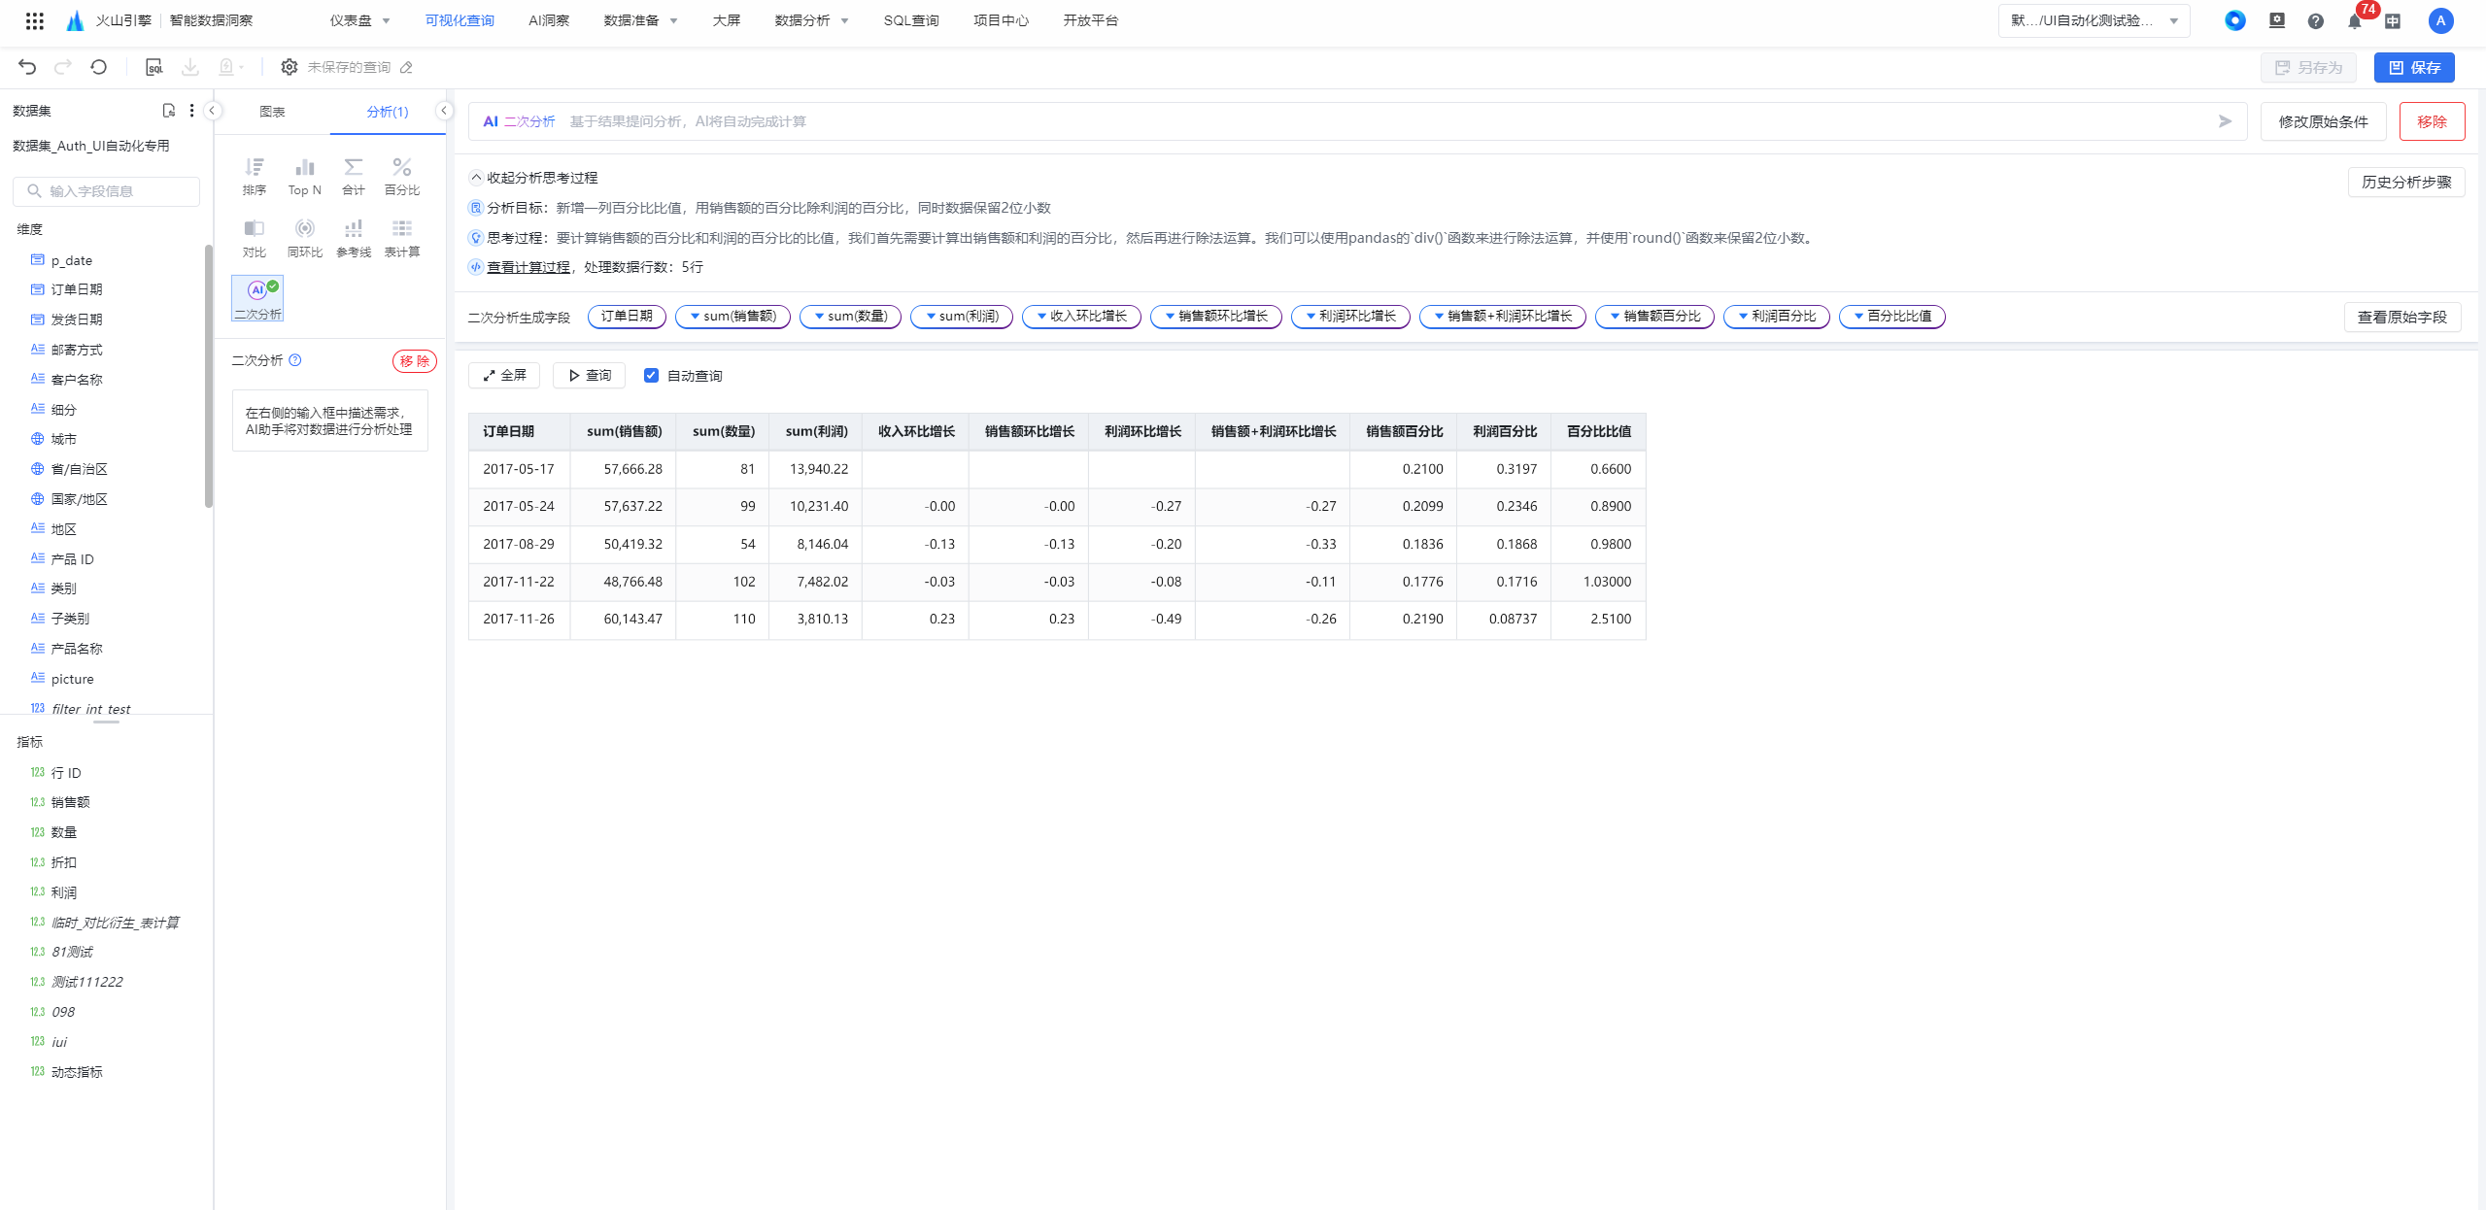This screenshot has width=2486, height=1210.
Task: Click the 修改原始条件 button
Action: tap(2323, 121)
